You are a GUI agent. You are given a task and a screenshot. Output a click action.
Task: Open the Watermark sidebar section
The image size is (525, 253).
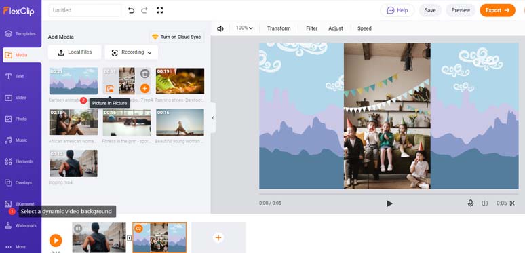[20, 226]
